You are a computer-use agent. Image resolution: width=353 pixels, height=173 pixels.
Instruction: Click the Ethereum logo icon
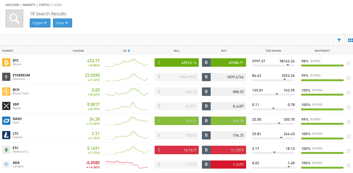pyautogui.click(x=6, y=77)
